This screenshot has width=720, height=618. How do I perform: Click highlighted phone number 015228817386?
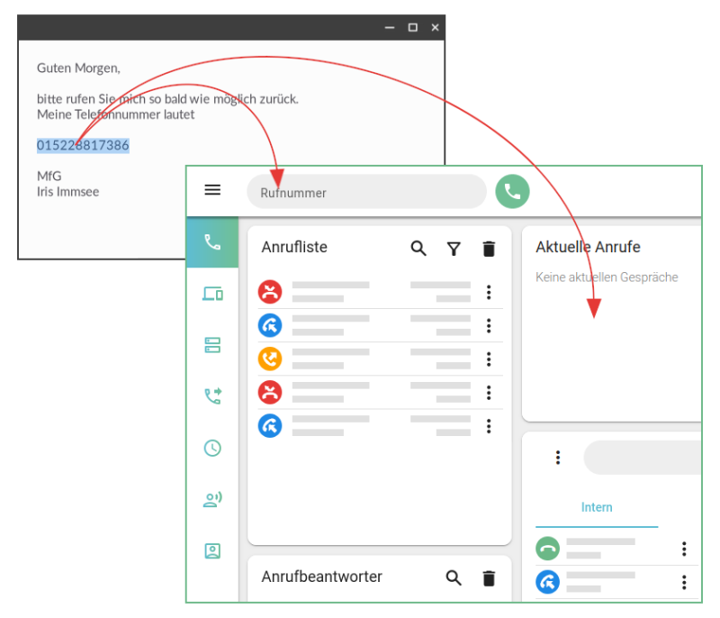pos(83,145)
